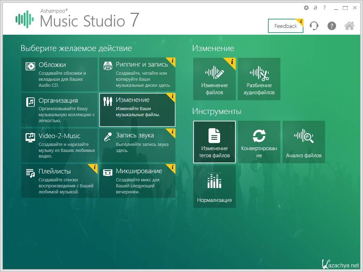Open the Микширование cassette tile

[x=137, y=181]
